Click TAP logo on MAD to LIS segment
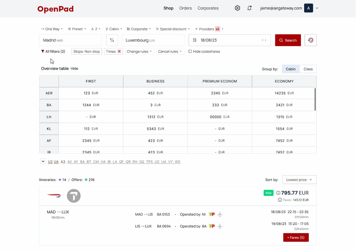The height and width of the screenshot is (251, 356). [x=212, y=214]
